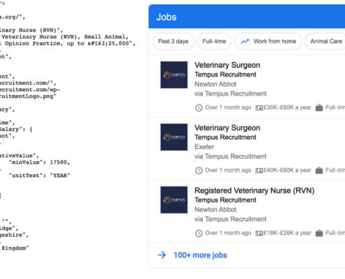Viewport: 345px width, 279px height.
Task: Click the trending arrow icon on Work from home
Action: click(245, 41)
